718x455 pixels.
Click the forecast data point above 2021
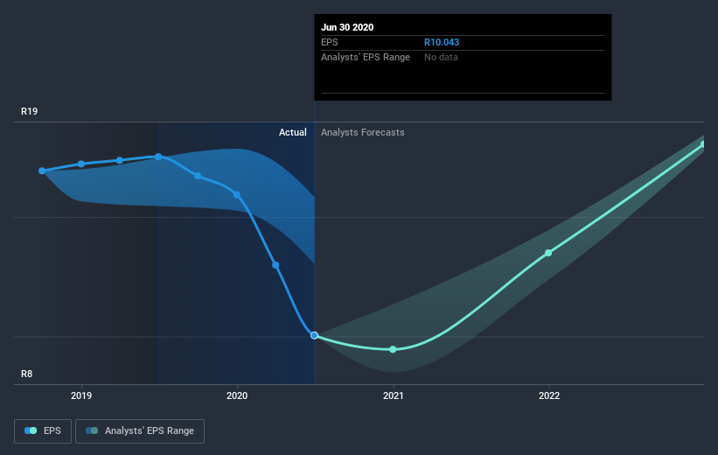click(x=393, y=349)
